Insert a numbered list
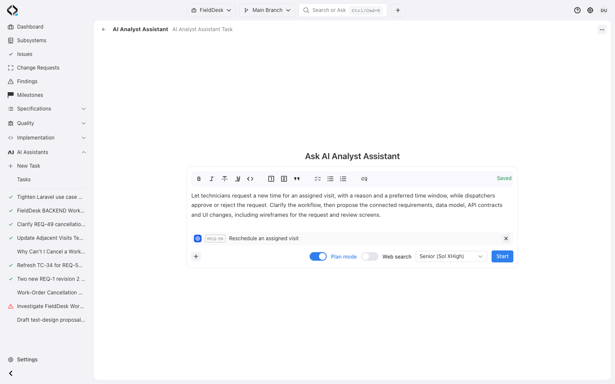 pos(343,179)
